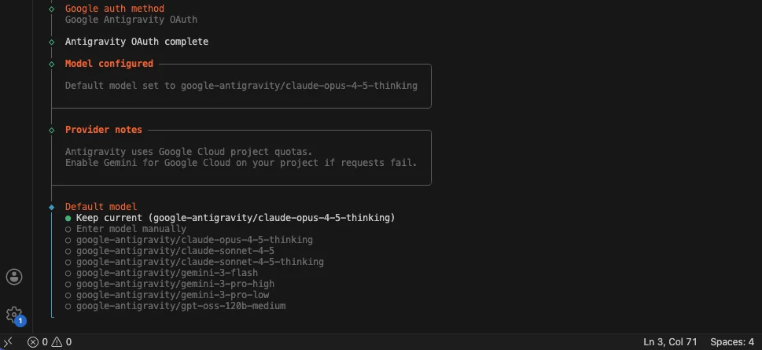Choose google-antigravity/claude-opus-4-5-thinking radio option
Image resolution: width=762 pixels, height=350 pixels.
pyautogui.click(x=189, y=240)
